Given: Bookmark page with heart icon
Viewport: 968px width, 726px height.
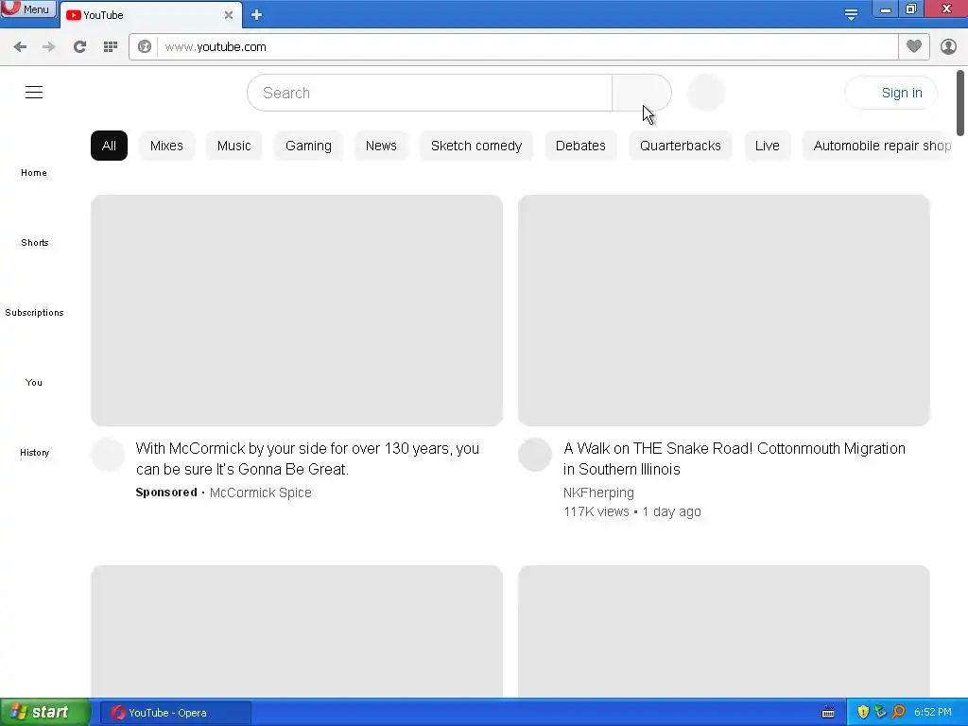Looking at the screenshot, I should click(914, 46).
